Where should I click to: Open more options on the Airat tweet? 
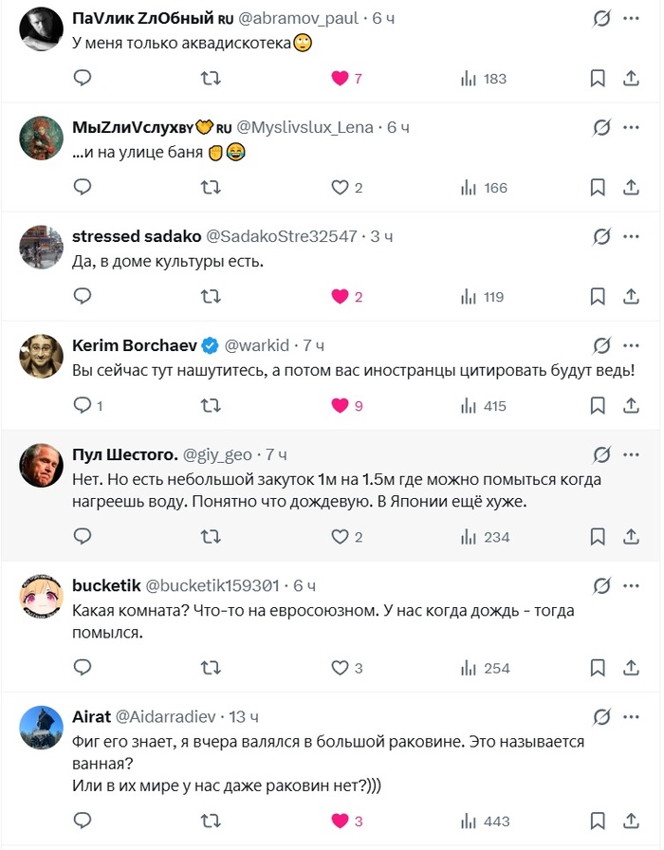[631, 716]
